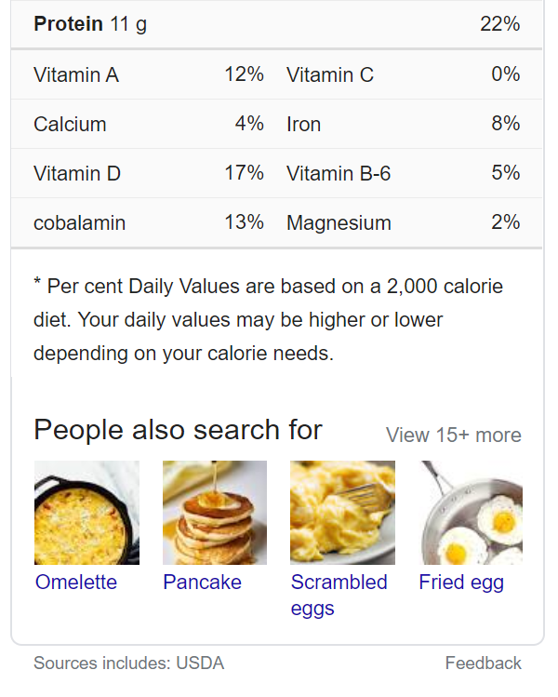This screenshot has height=697, width=558.
Task: Click the Pancake stack thumbnail
Action: 215,513
